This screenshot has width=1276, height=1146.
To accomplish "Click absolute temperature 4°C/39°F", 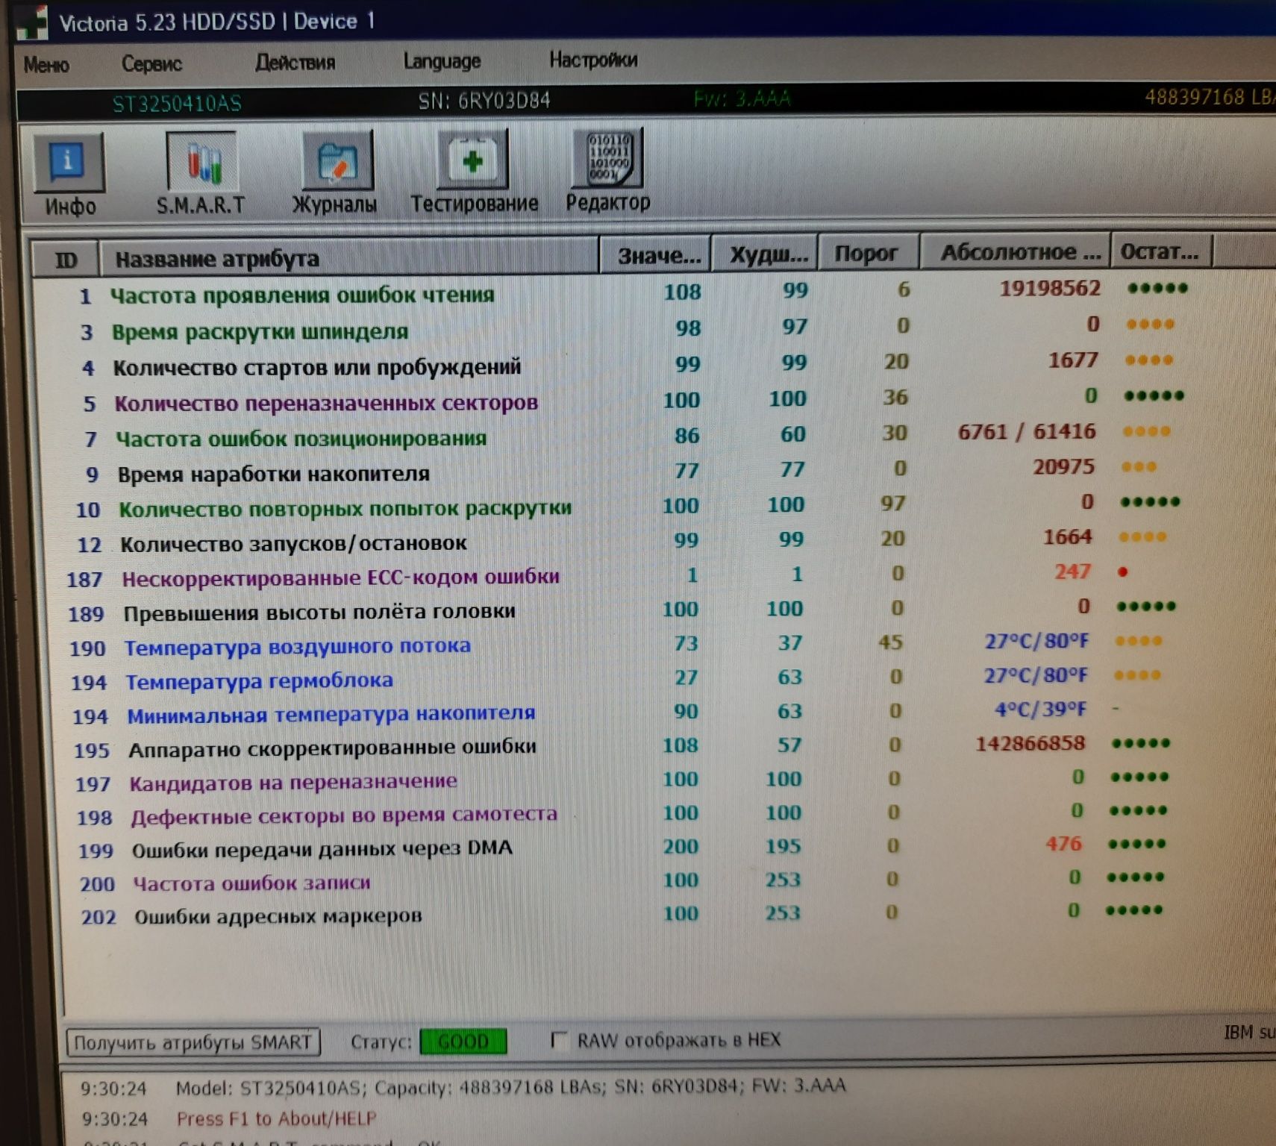I will tap(1040, 710).
